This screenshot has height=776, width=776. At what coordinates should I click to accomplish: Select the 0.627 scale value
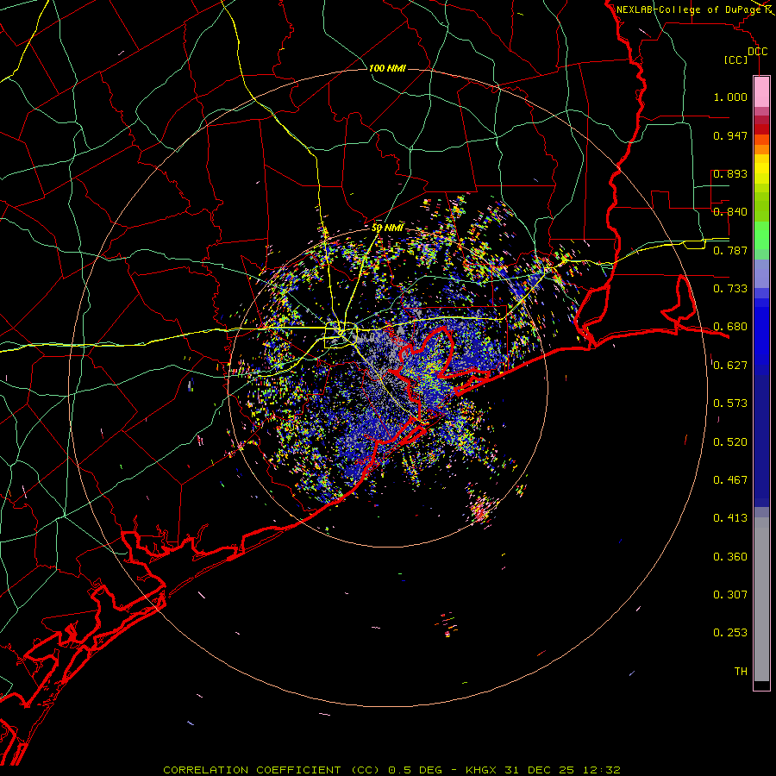pos(730,366)
